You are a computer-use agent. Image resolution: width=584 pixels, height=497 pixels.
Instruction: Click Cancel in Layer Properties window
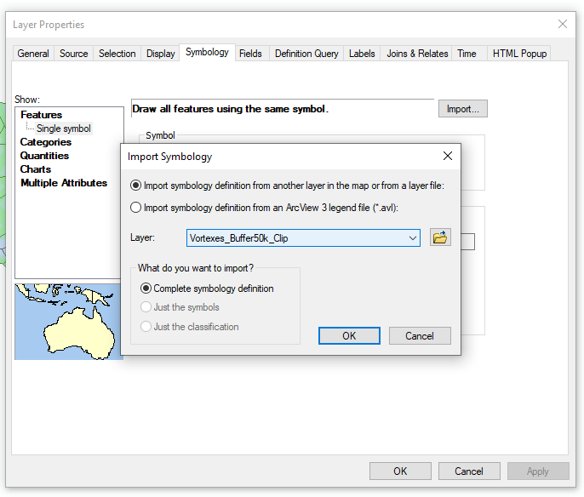(x=469, y=471)
